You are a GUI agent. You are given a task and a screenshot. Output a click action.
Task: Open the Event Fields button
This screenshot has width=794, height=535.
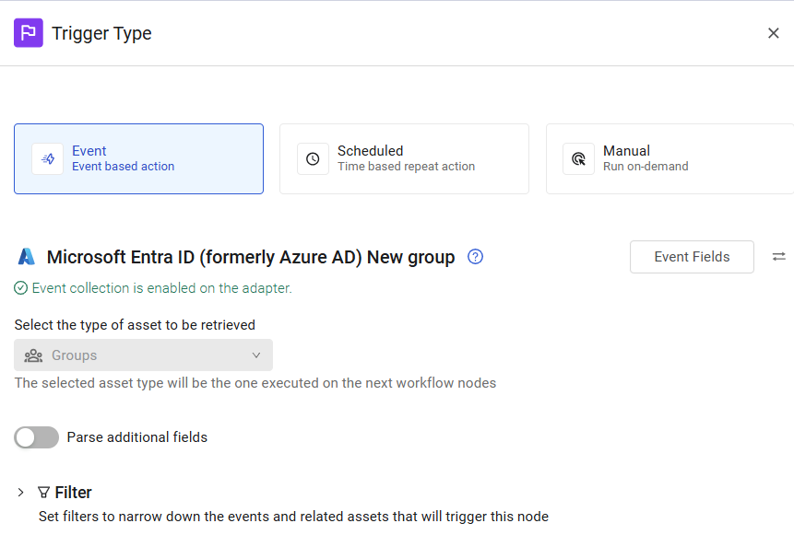[692, 257]
